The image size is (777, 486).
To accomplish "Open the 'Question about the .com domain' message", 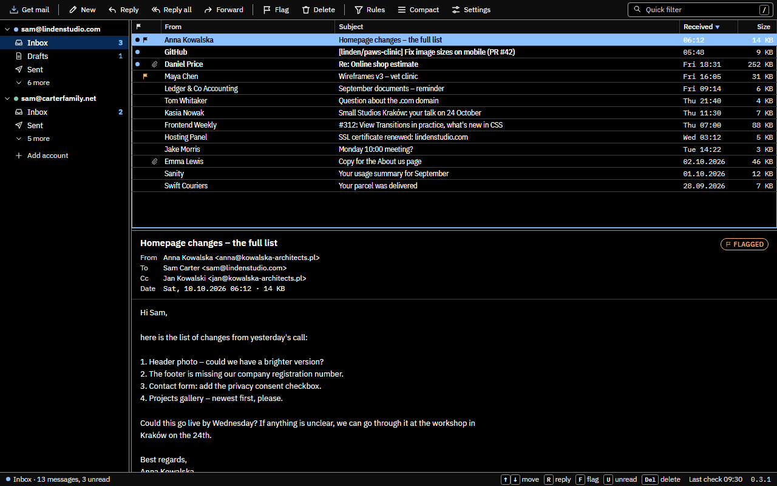I will click(454, 101).
